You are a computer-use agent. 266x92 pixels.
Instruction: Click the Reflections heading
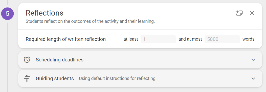point(45,13)
